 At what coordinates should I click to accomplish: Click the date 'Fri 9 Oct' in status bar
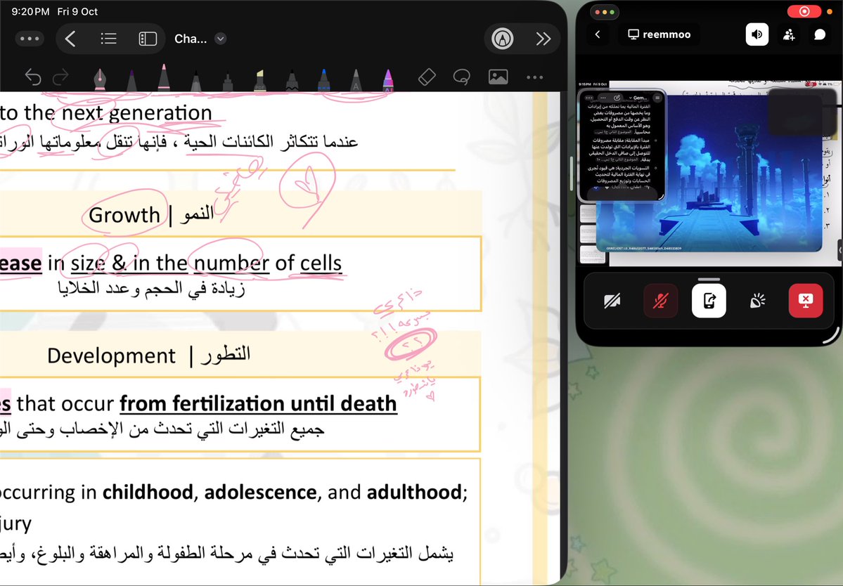(77, 11)
